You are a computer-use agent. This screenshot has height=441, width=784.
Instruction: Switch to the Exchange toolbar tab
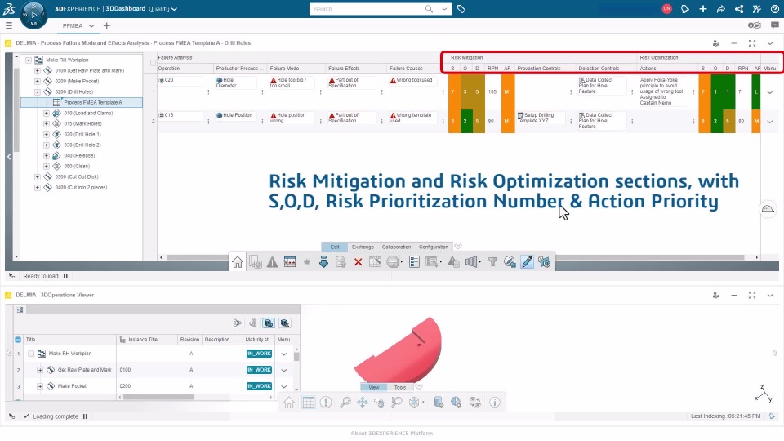tap(363, 247)
